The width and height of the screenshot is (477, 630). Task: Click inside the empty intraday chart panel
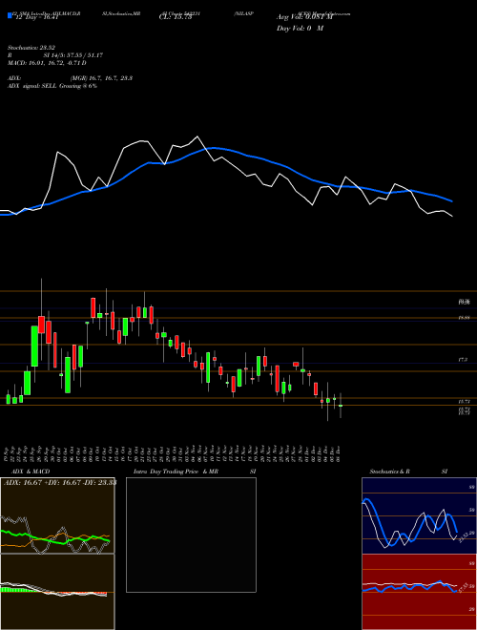(191, 535)
